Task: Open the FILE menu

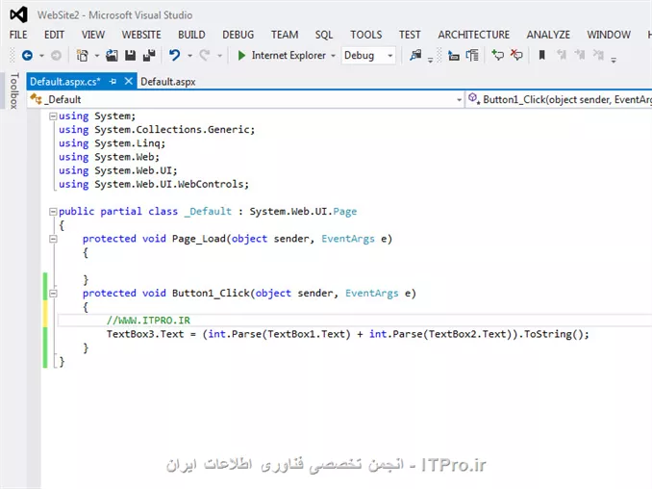Action: [18, 35]
